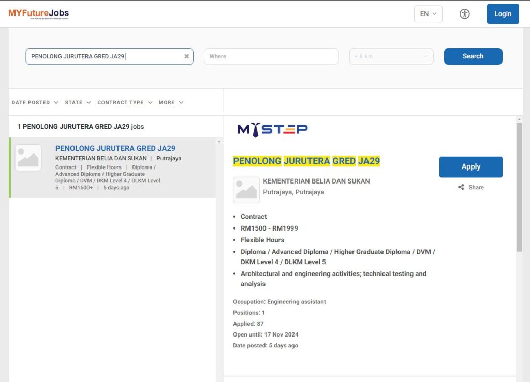The image size is (530, 382).
Task: Click company placeholder image in job details
Action: coord(246,190)
